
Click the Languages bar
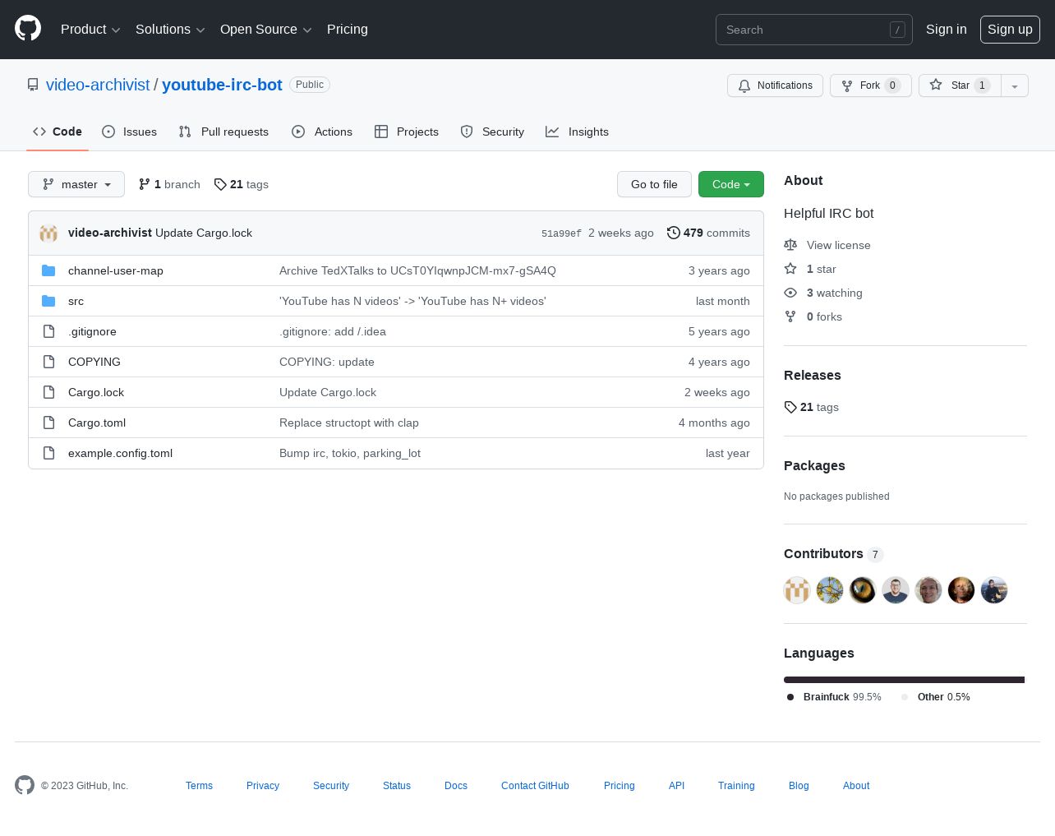[x=905, y=680]
